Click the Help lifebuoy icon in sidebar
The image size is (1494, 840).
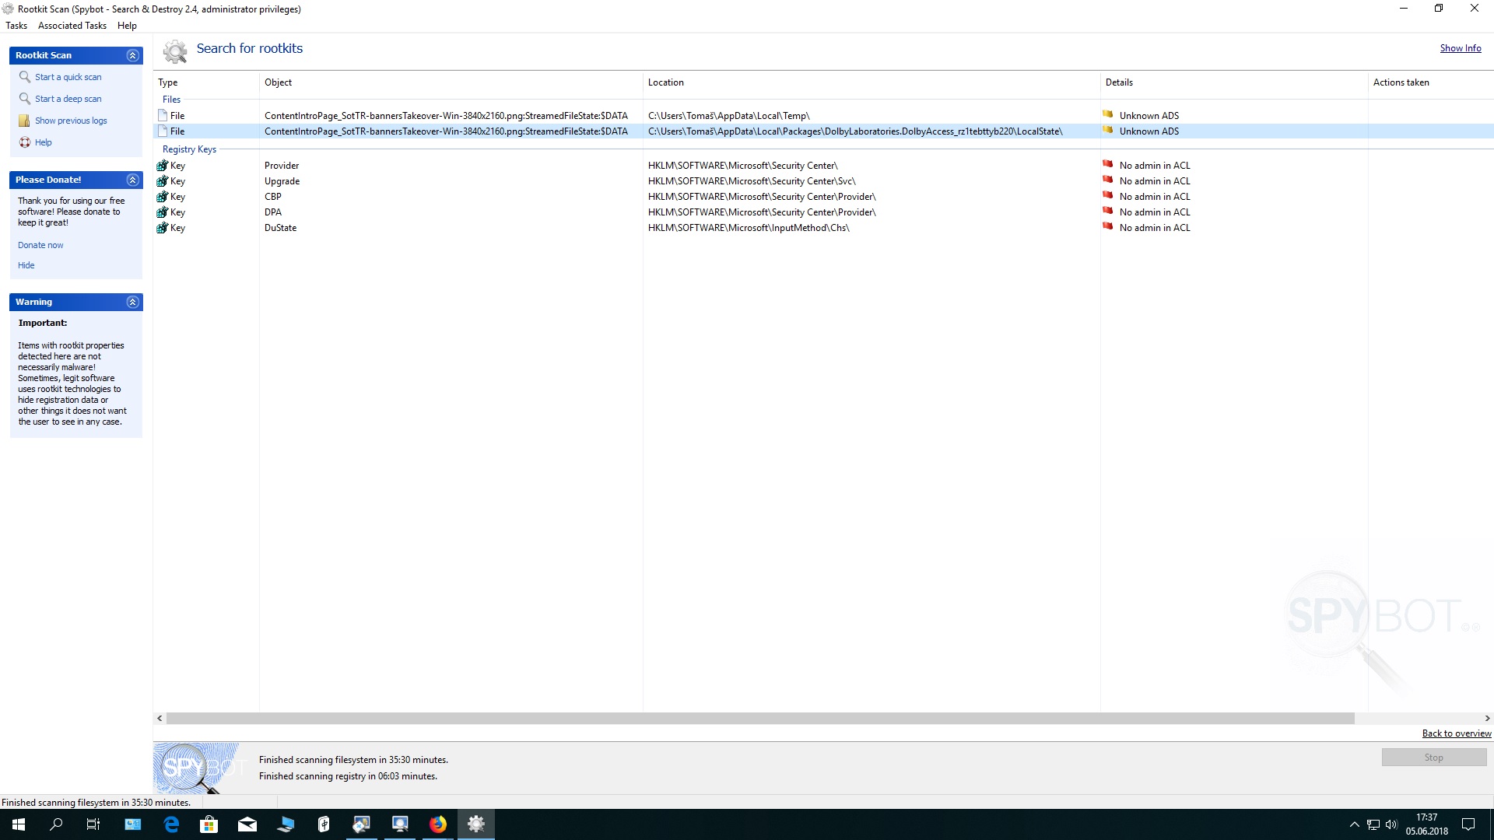(25, 142)
